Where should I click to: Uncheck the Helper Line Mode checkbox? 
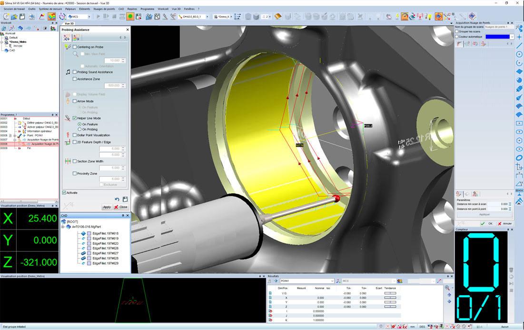(x=75, y=118)
